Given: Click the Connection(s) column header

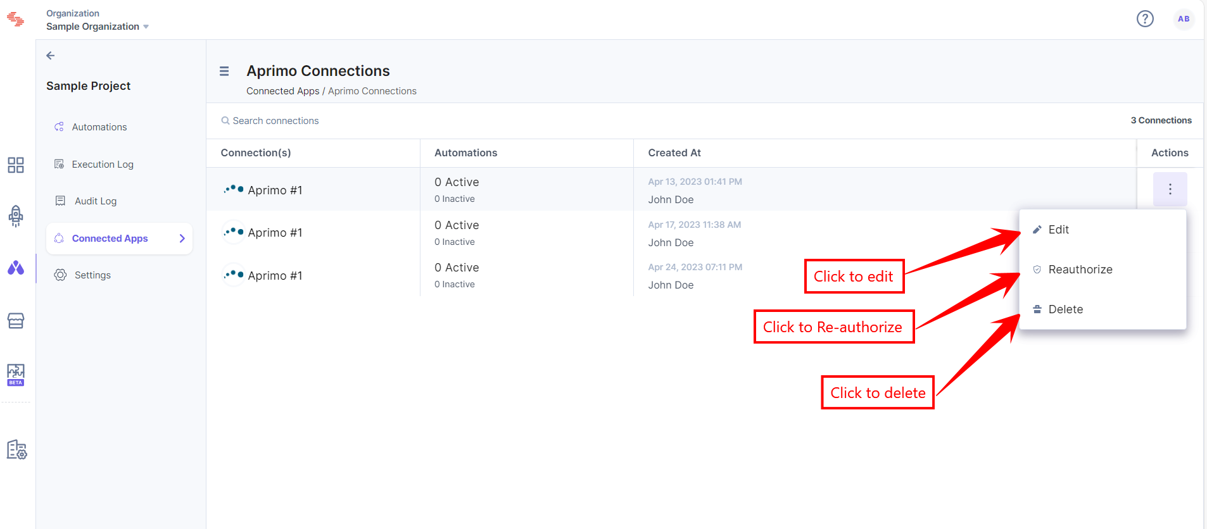Looking at the screenshot, I should (256, 153).
